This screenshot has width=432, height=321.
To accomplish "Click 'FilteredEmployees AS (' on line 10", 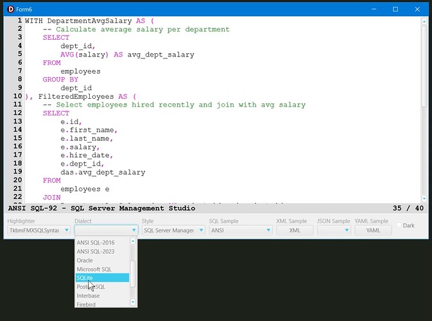I will (87, 96).
